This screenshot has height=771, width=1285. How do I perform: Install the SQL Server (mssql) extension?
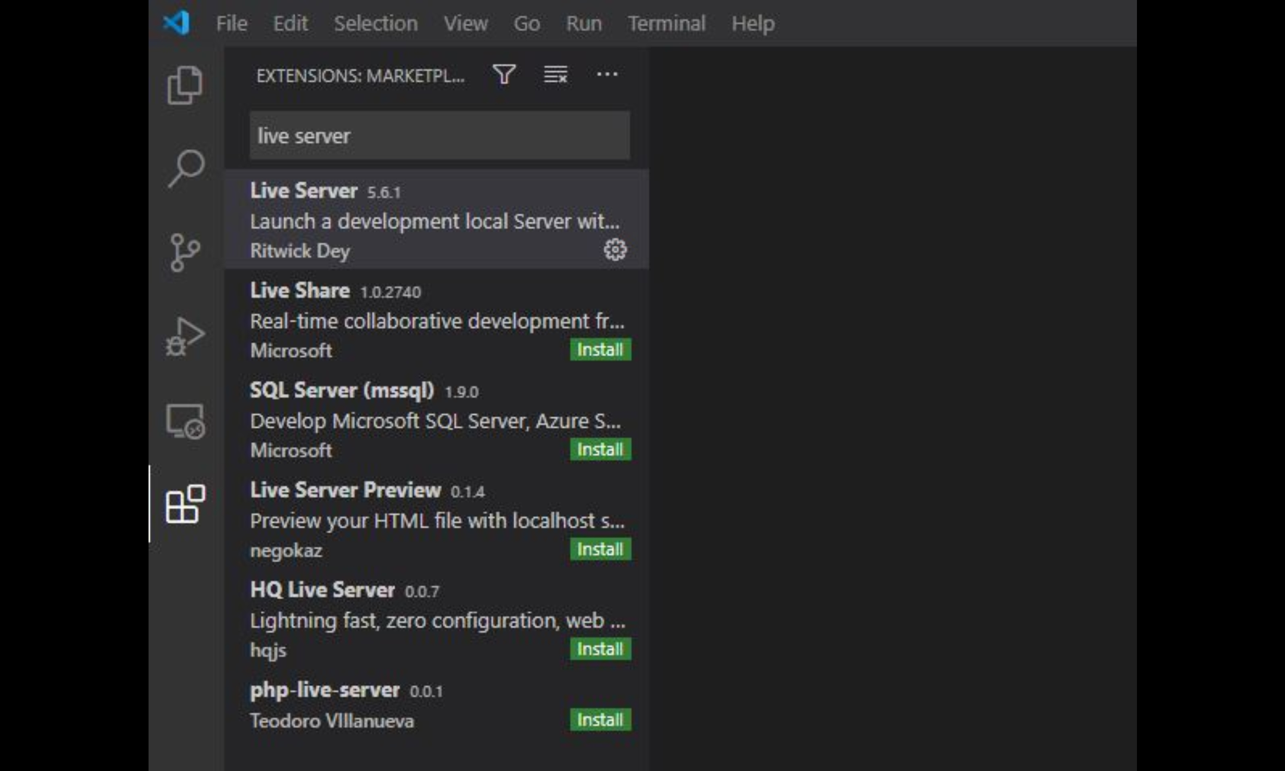(600, 449)
